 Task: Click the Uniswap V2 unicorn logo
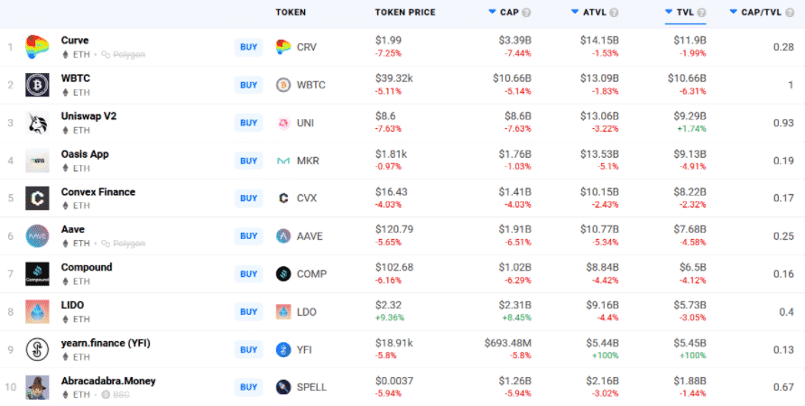pos(37,123)
